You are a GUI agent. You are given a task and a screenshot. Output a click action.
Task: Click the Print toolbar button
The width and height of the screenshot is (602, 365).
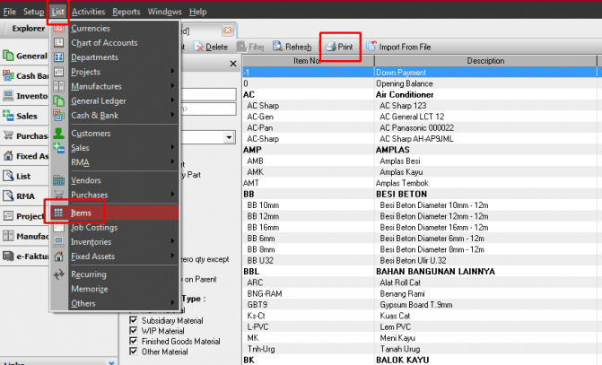(x=339, y=46)
